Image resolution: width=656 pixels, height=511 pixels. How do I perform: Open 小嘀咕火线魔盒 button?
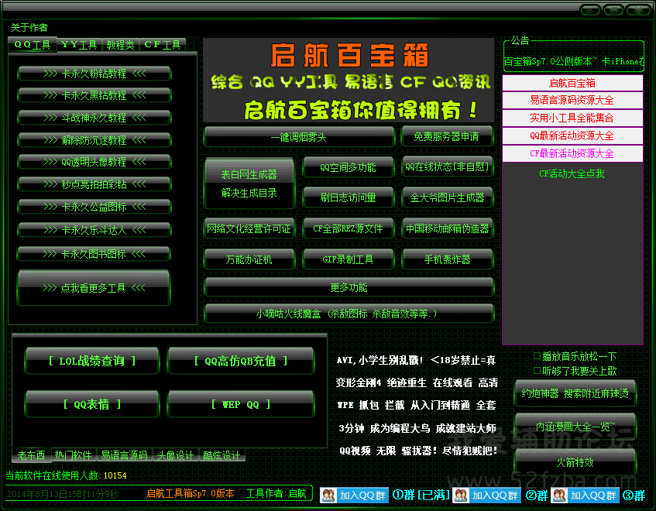coord(349,314)
